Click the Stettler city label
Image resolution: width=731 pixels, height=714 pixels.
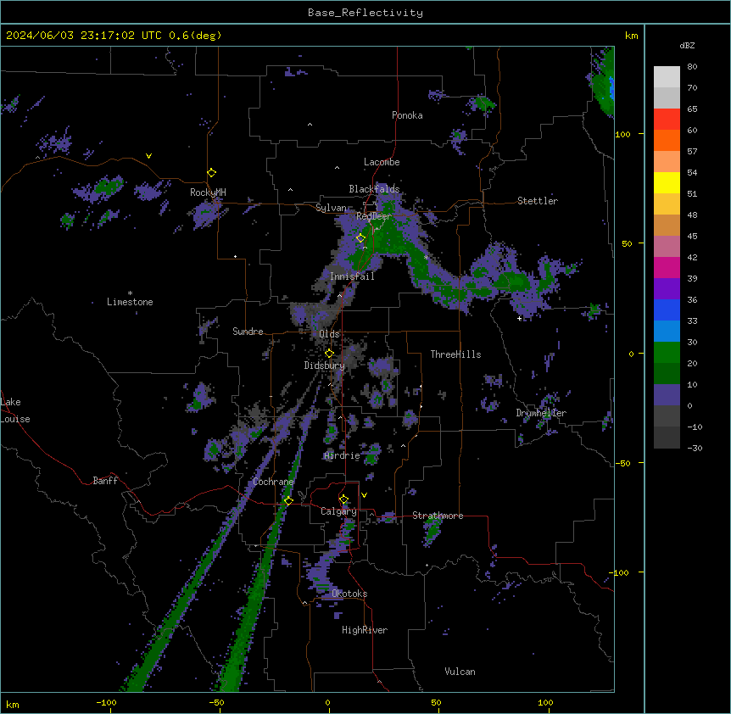[538, 201]
